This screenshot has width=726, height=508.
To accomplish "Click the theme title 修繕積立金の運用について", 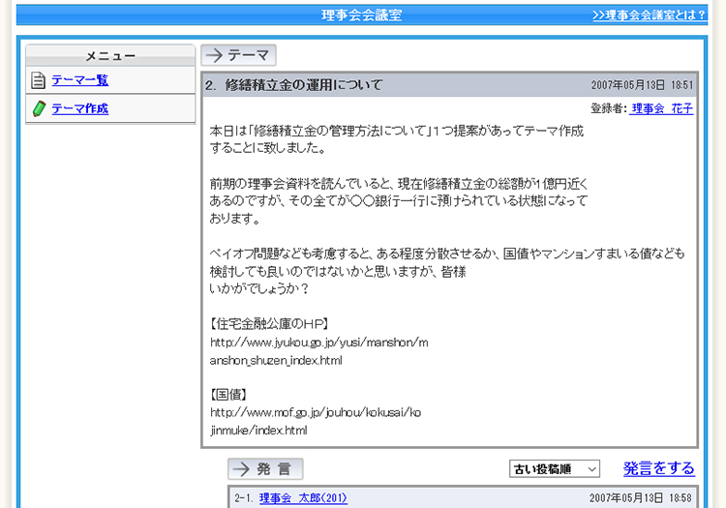I will (x=304, y=85).
